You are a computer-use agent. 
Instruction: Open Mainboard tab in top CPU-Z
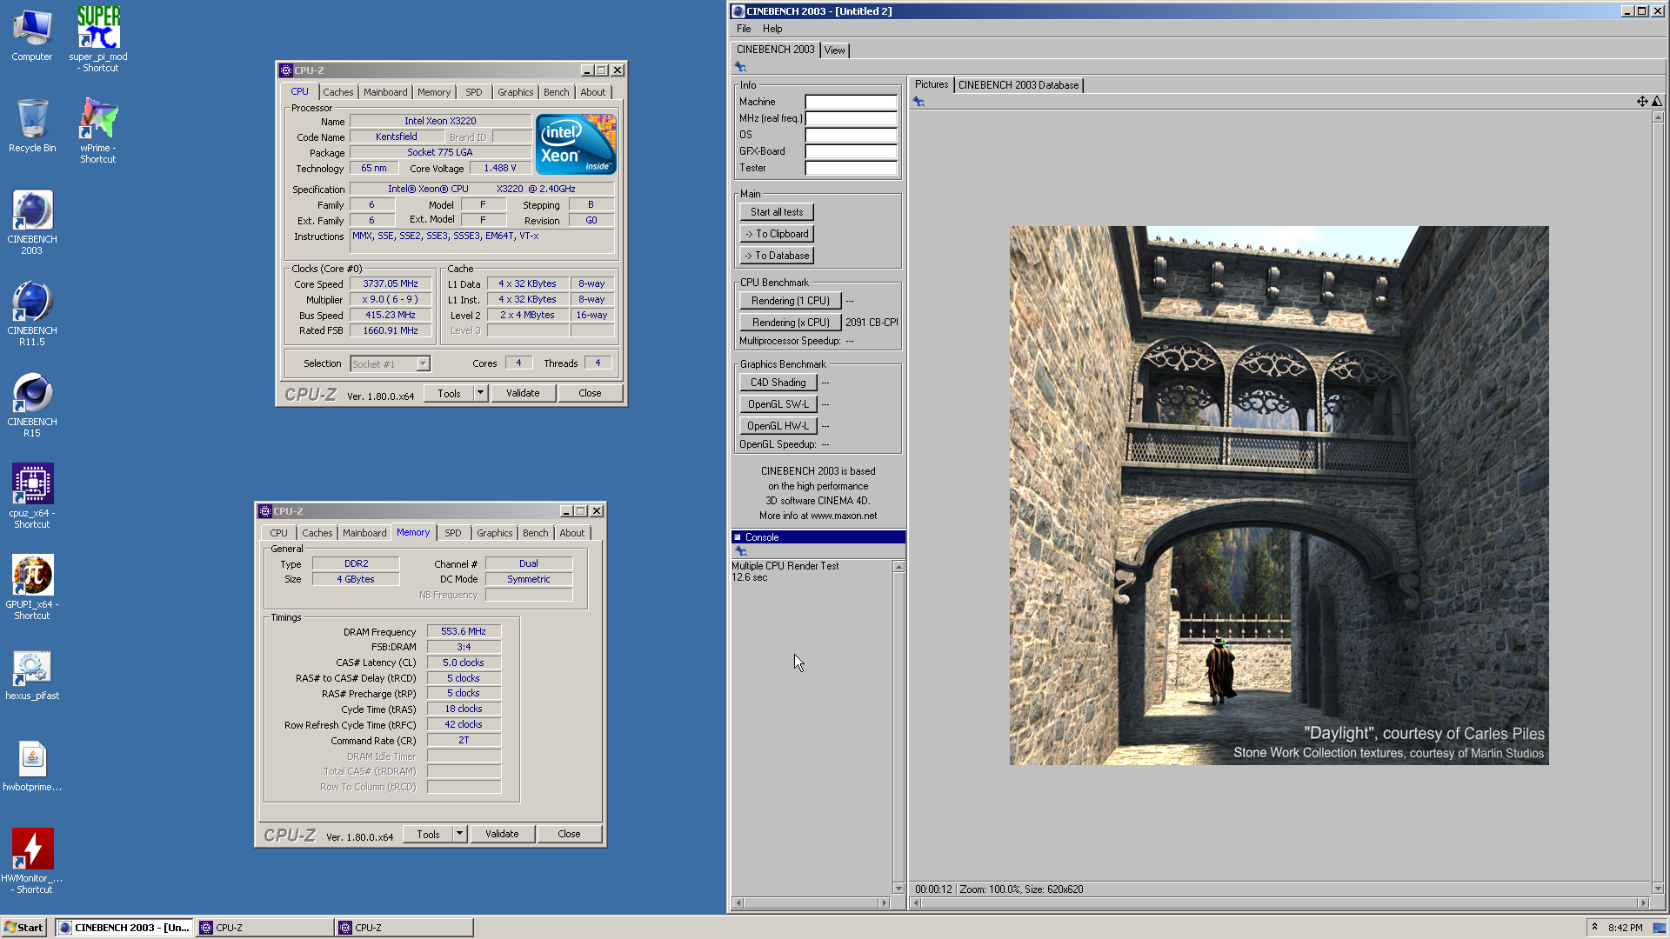point(385,92)
